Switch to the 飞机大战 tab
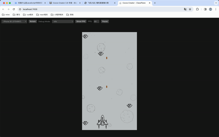Viewport: 219px width, 137px height. 100,3
